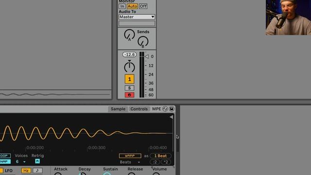Click the 0:00:300 time ruler label
This screenshot has height=175, width=311.
tap(97, 148)
